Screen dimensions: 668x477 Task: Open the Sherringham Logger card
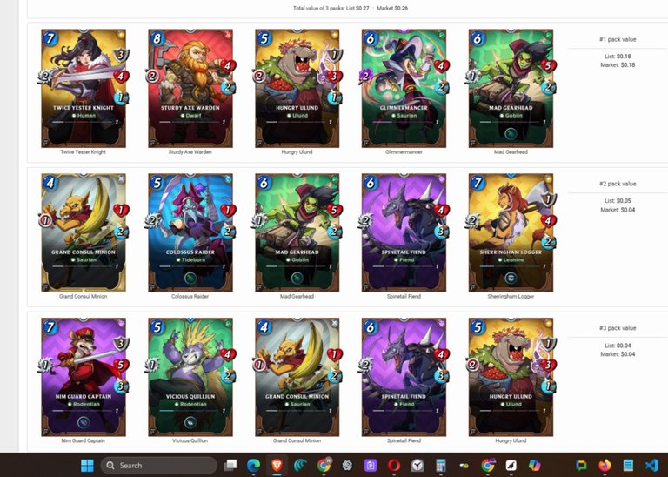click(x=511, y=232)
